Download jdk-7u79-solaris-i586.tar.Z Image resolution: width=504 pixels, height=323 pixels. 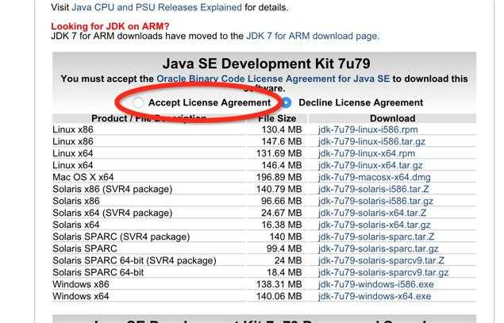[x=373, y=189]
